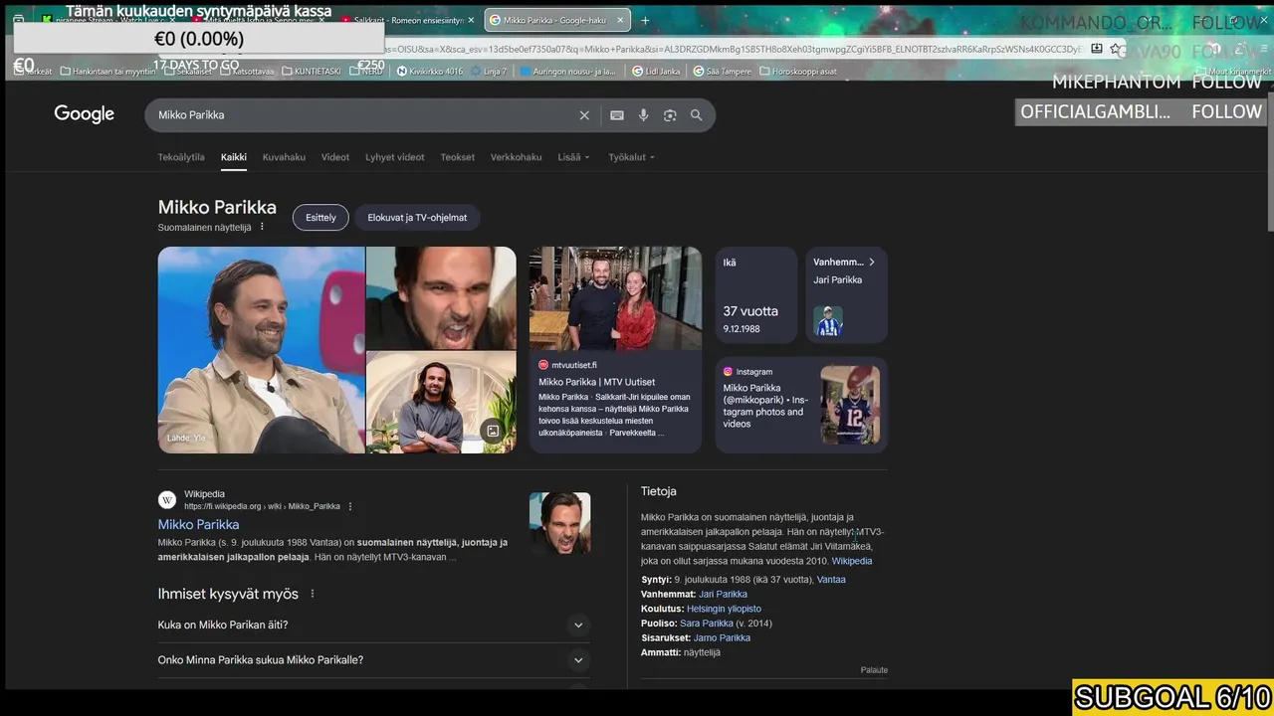Open the three-dot menu beside Ihmiset kysyvät myös
This screenshot has width=1274, height=716.
click(313, 594)
